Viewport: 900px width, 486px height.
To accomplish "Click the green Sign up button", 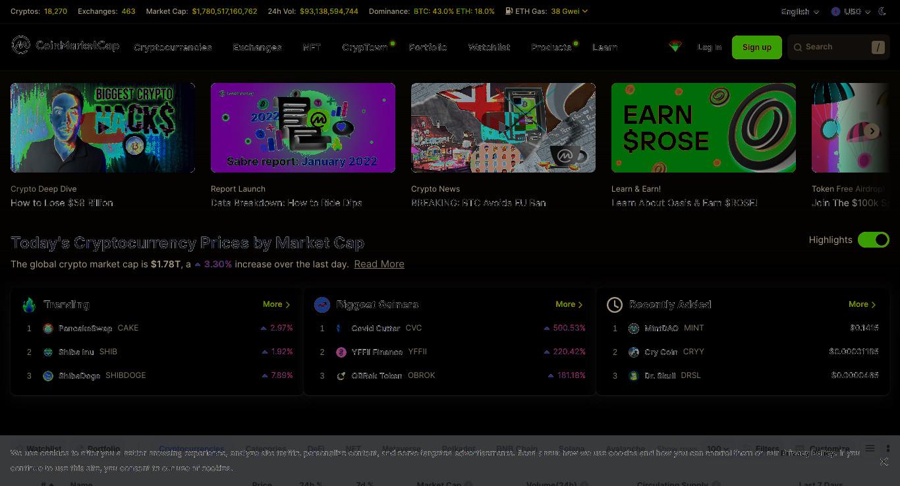I will click(756, 47).
